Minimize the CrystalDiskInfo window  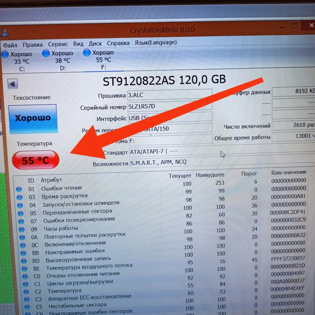pyautogui.click(x=282, y=27)
